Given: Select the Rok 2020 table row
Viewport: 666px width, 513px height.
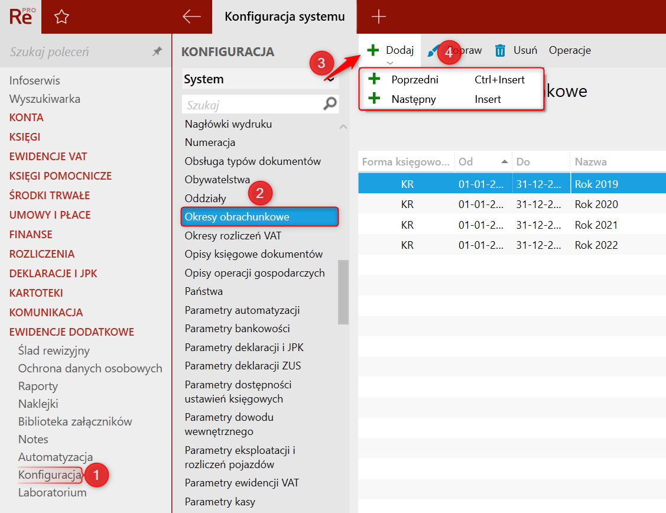Looking at the screenshot, I should point(512,204).
